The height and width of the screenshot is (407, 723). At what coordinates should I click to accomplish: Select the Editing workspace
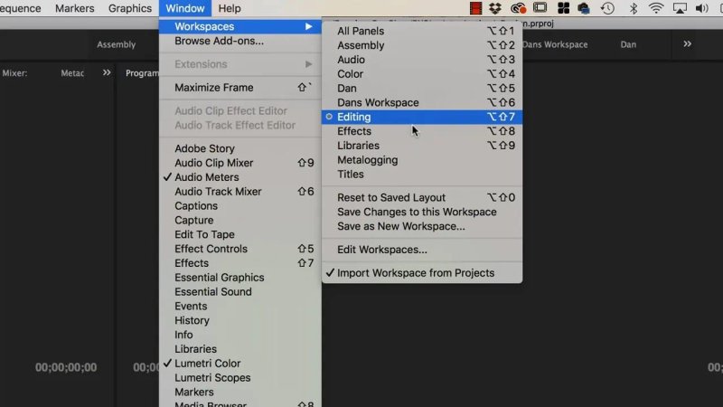(422, 118)
